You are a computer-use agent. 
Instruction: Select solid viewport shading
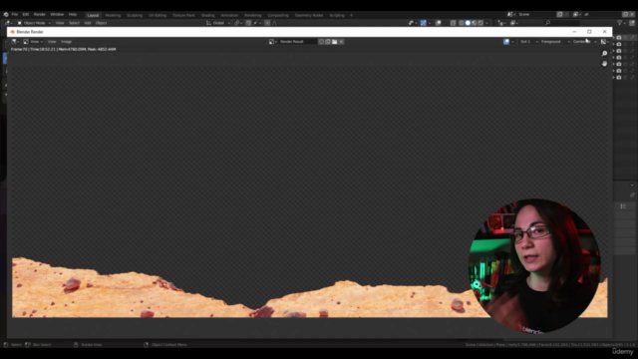(468, 23)
